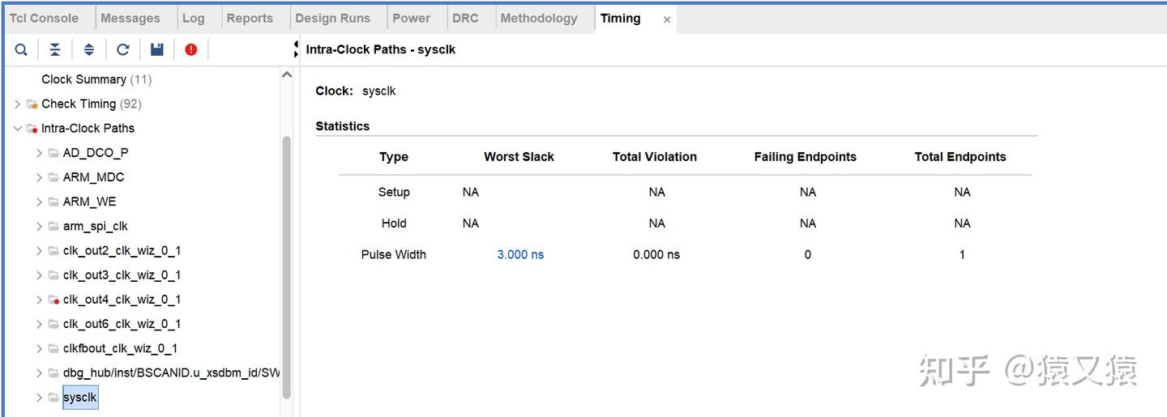Expand the sysclk clock node
This screenshot has height=417, width=1167.
click(x=39, y=398)
